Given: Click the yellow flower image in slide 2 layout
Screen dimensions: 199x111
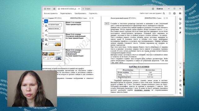Looking at the screenshot, I should (58, 44).
